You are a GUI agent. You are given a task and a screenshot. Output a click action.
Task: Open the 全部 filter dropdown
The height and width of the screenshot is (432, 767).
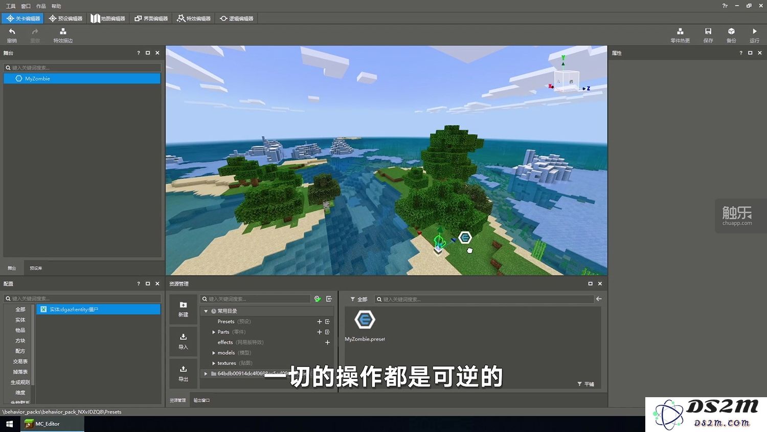pos(359,299)
